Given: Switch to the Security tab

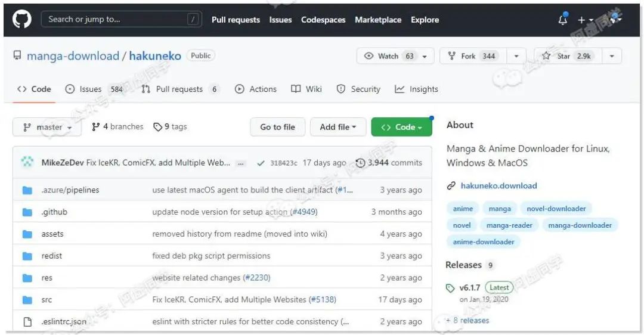Looking at the screenshot, I should click(358, 89).
